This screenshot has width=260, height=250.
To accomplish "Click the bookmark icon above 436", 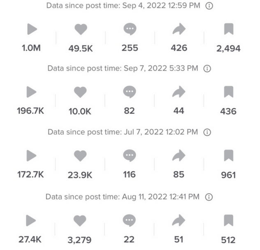I will 229,92.
